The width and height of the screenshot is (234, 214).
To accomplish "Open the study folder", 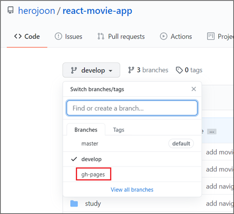I will click(x=93, y=203).
